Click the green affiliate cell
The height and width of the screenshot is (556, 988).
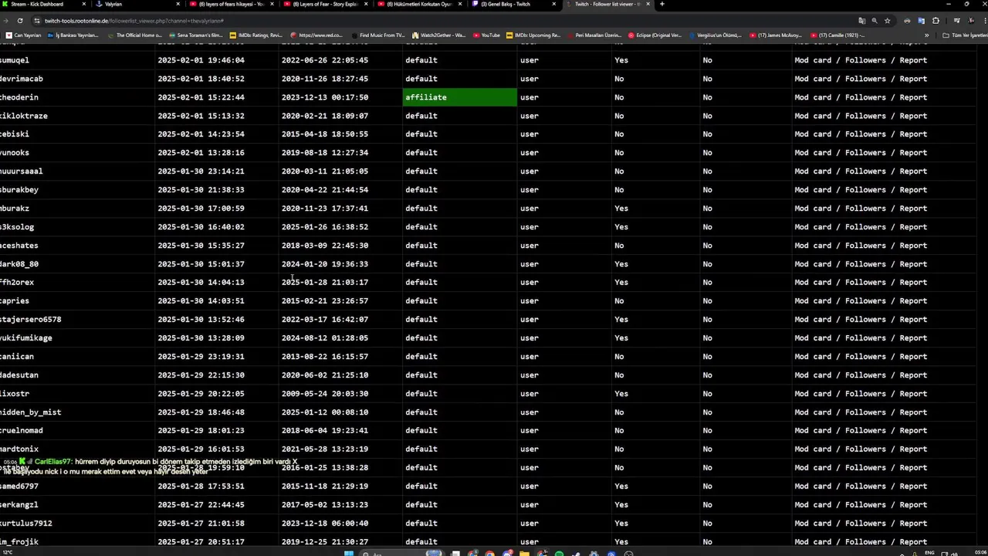[460, 97]
